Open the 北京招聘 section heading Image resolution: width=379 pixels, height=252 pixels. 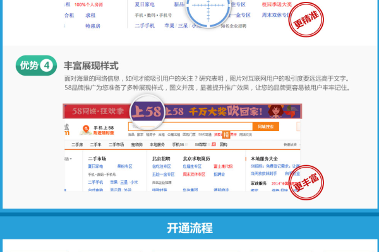[x=161, y=159]
